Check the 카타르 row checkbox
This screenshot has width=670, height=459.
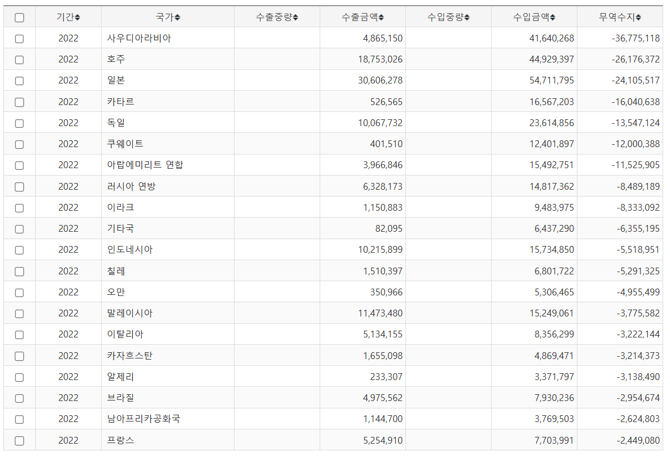click(19, 102)
